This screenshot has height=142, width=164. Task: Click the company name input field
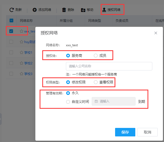point(109,66)
